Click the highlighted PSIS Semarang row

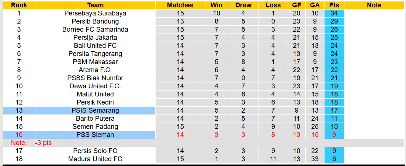tap(95, 110)
